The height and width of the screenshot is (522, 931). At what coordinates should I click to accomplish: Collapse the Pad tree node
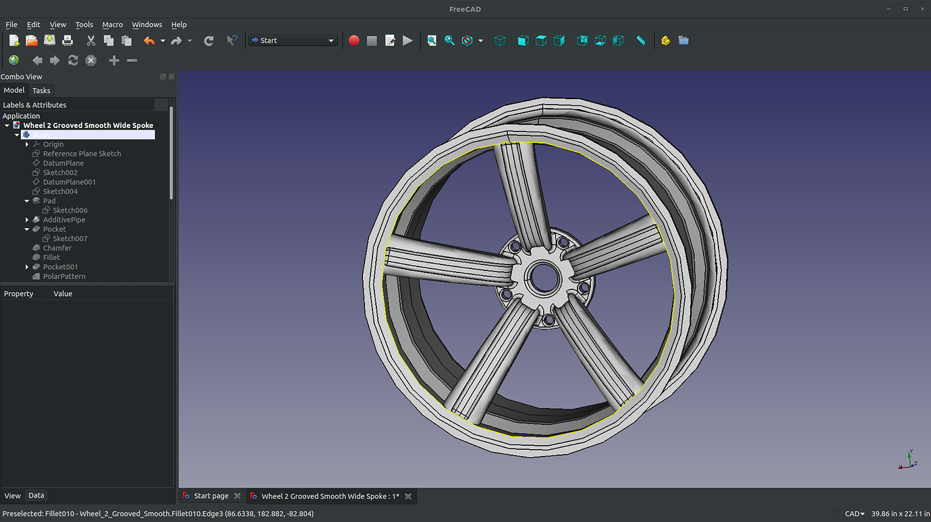27,201
